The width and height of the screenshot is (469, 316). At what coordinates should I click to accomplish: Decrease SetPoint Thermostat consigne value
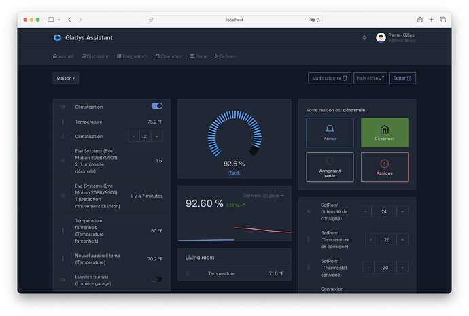click(366, 267)
